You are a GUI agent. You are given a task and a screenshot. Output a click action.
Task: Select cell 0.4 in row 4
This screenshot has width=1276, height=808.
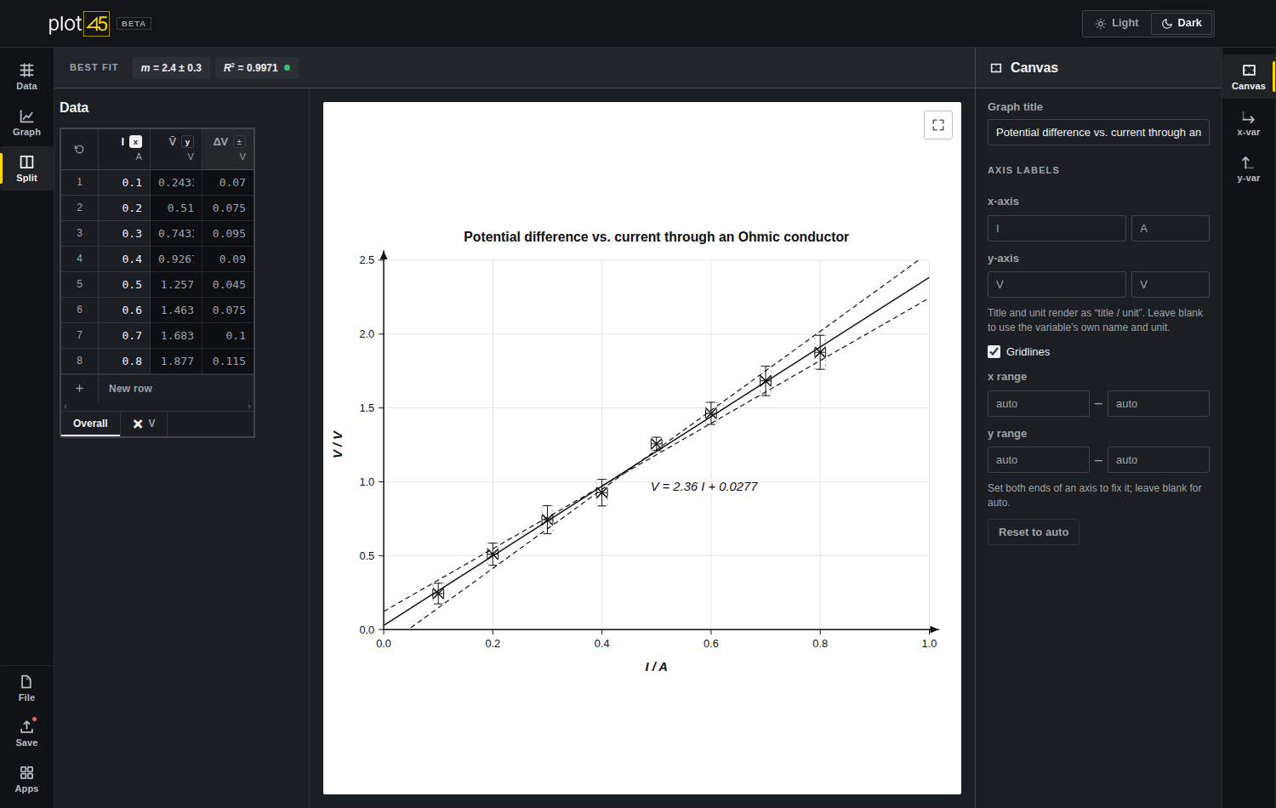124,259
